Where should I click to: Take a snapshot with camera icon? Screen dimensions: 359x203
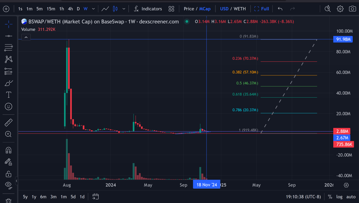352,9
